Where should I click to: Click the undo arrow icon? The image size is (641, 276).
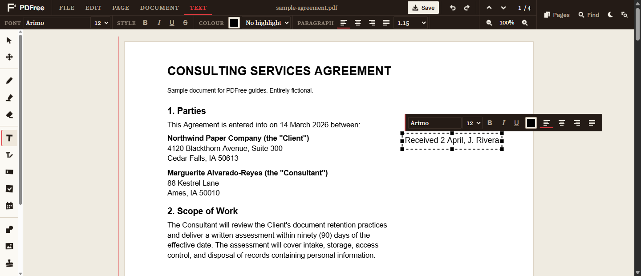point(453,8)
